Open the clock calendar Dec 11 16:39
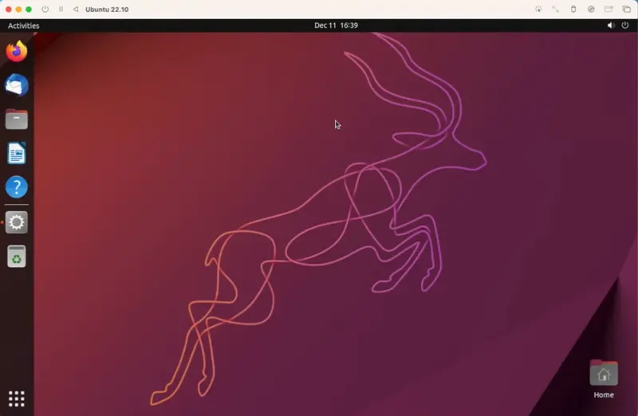The height and width of the screenshot is (416, 638). 336,26
